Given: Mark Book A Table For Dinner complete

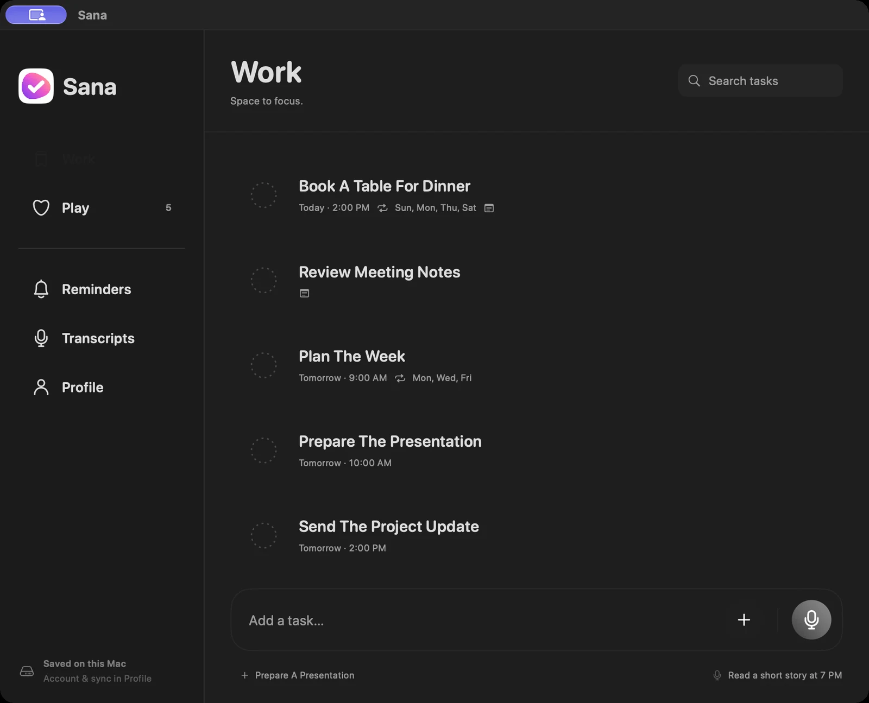Looking at the screenshot, I should (263, 195).
